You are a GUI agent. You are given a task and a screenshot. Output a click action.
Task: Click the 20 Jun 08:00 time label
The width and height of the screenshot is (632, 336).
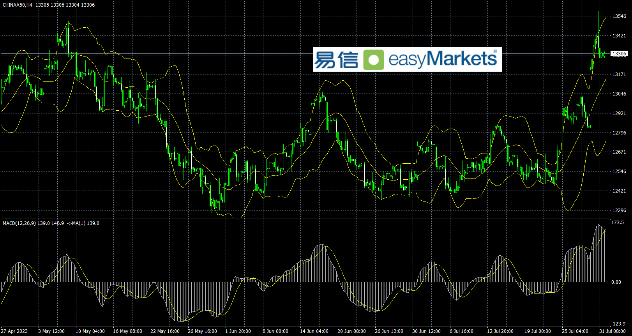(351, 331)
